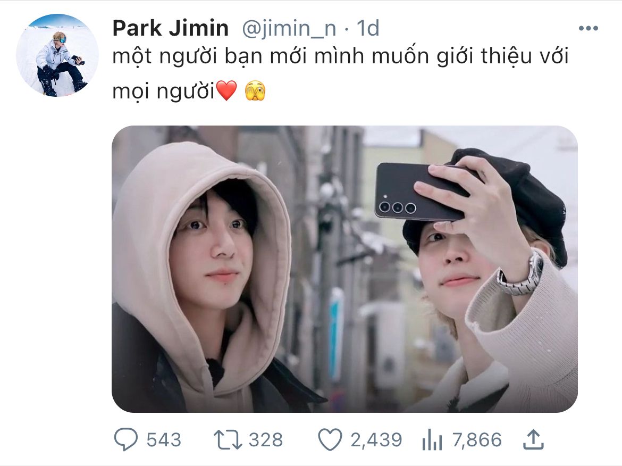This screenshot has width=622, height=466.
Task: Visit the @jimin_n handle link
Action: [289, 29]
